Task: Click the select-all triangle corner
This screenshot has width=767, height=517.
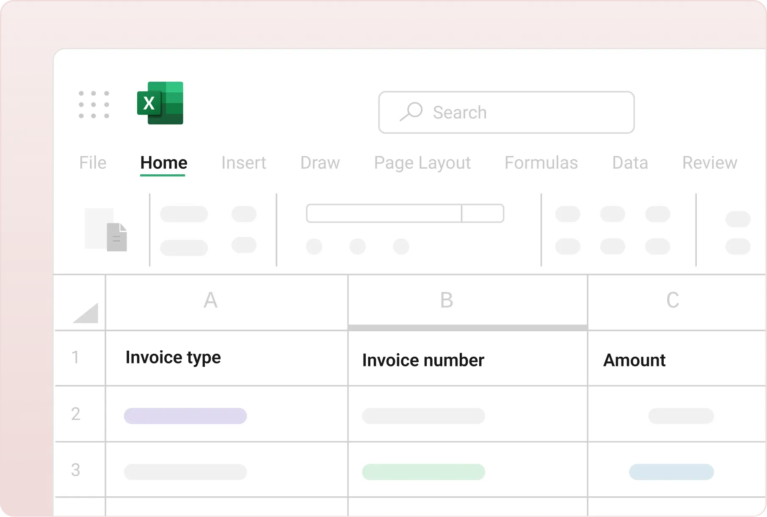Action: click(x=85, y=313)
